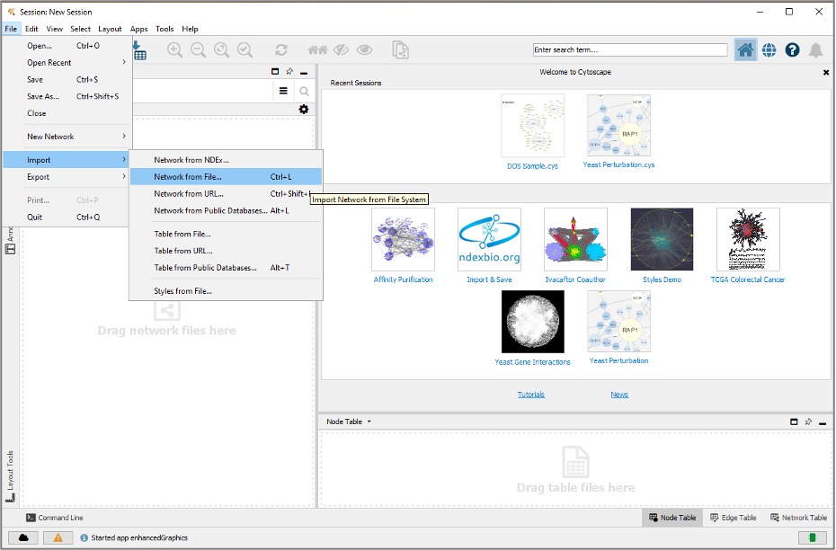Select Table from File menu item
The image size is (836, 550).
(226, 234)
